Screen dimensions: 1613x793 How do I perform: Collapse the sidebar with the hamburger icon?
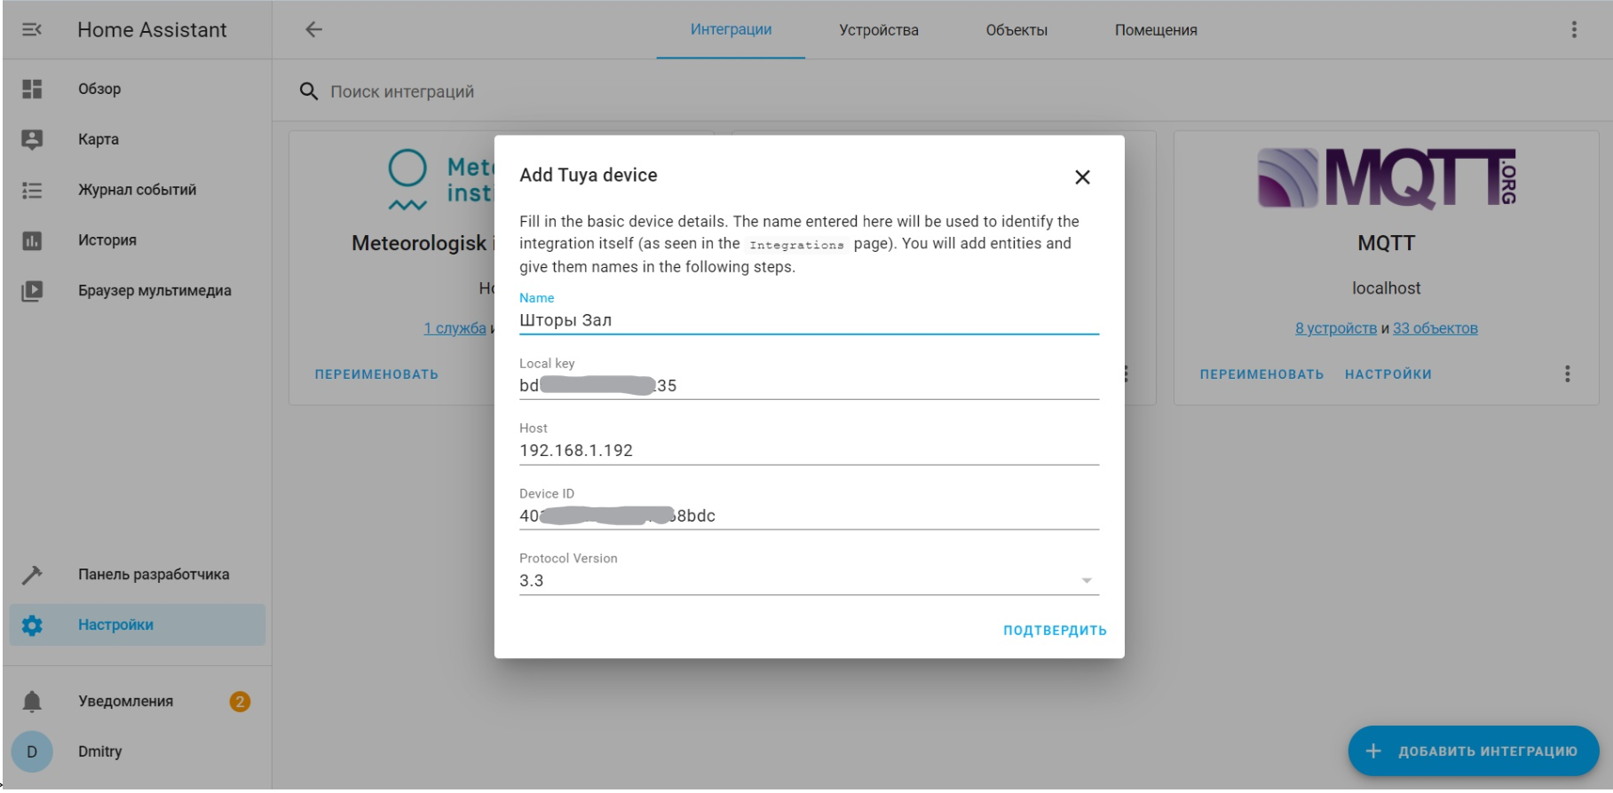(32, 30)
